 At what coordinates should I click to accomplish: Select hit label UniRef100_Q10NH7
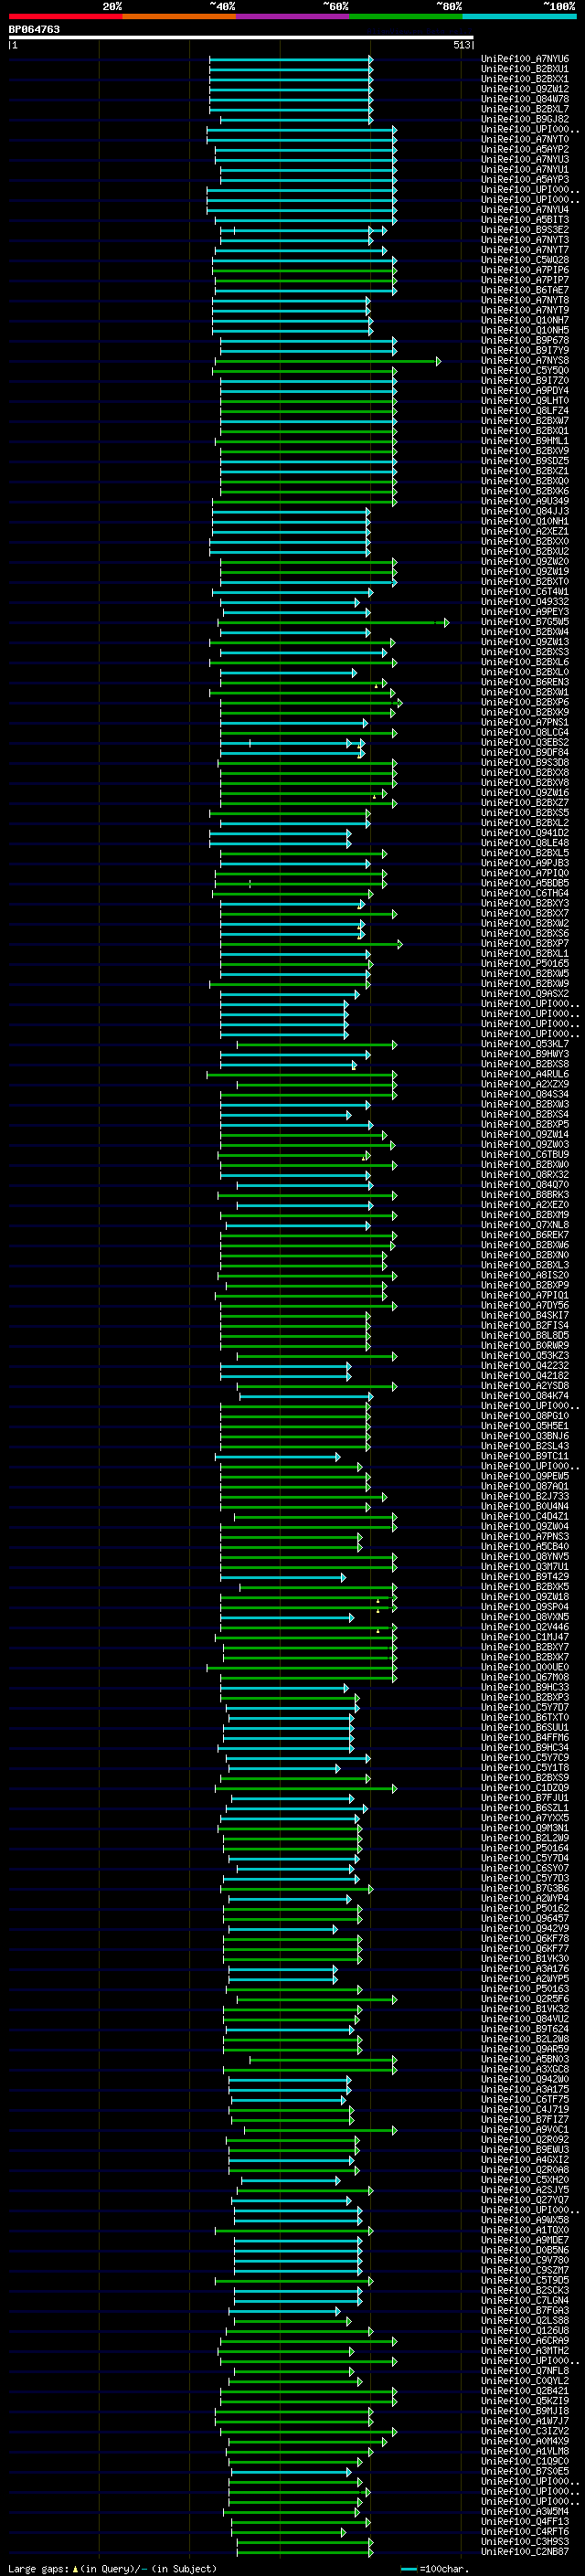(x=525, y=320)
